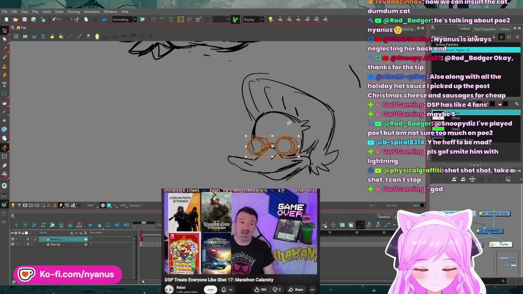Screen dimensions: 523x294
Task: Switch to the Timeline tab
Action: [x=384, y=217]
